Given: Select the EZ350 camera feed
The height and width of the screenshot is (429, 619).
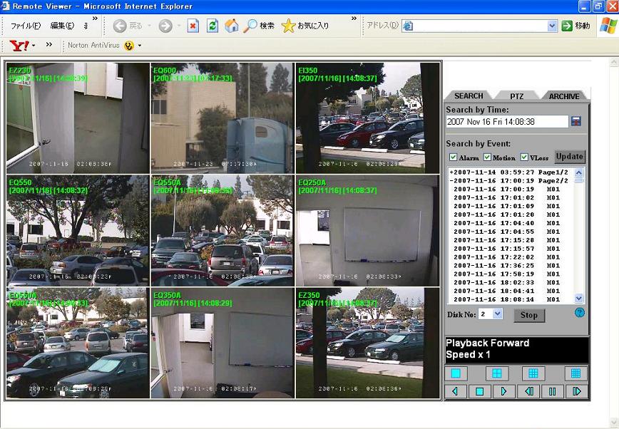Looking at the screenshot, I should point(367,343).
